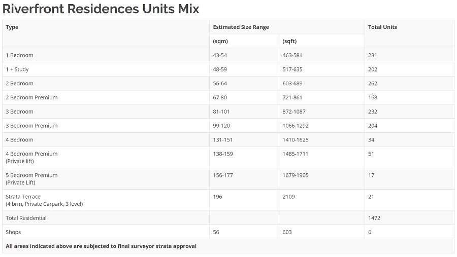Click the Total Units column header
This screenshot has width=457, height=257.
(382, 27)
